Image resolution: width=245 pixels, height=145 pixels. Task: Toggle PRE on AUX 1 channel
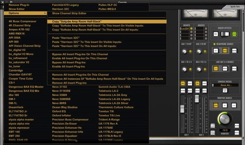point(183,83)
